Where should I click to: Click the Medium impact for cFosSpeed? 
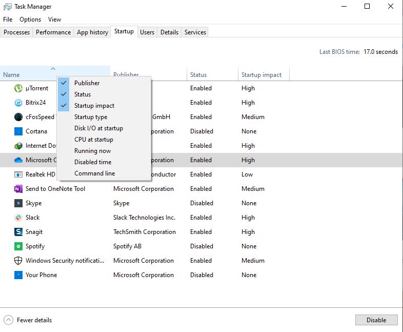(253, 117)
